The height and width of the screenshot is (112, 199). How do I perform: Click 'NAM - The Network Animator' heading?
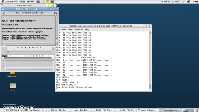(x=19, y=21)
